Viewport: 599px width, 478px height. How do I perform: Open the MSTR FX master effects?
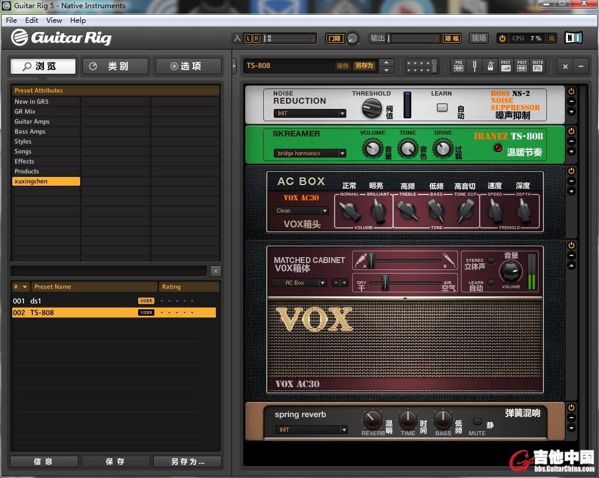(538, 66)
